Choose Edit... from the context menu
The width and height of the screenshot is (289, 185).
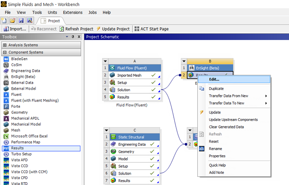pyautogui.click(x=234, y=79)
